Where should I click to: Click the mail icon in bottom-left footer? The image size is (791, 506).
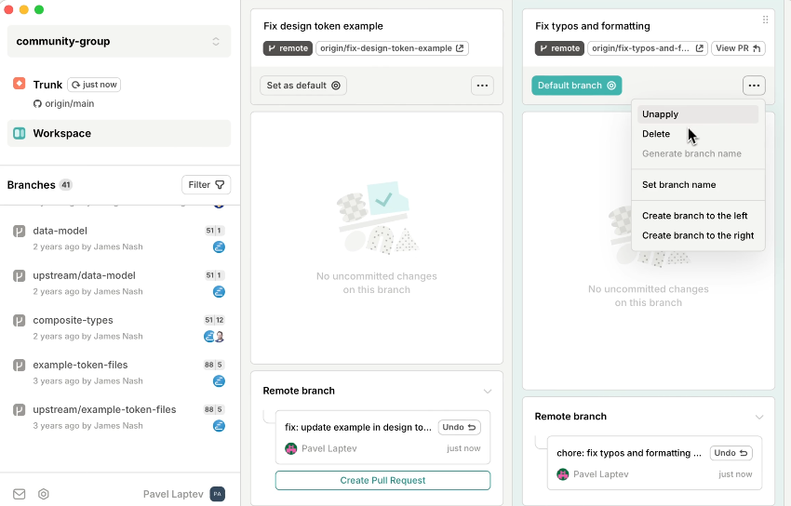pos(19,494)
